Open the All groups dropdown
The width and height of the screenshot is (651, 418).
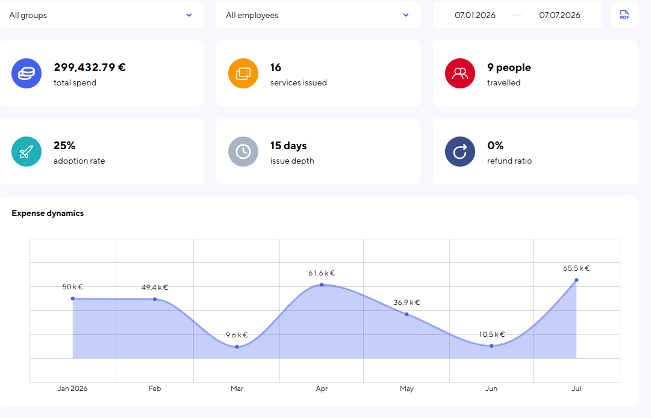click(102, 15)
